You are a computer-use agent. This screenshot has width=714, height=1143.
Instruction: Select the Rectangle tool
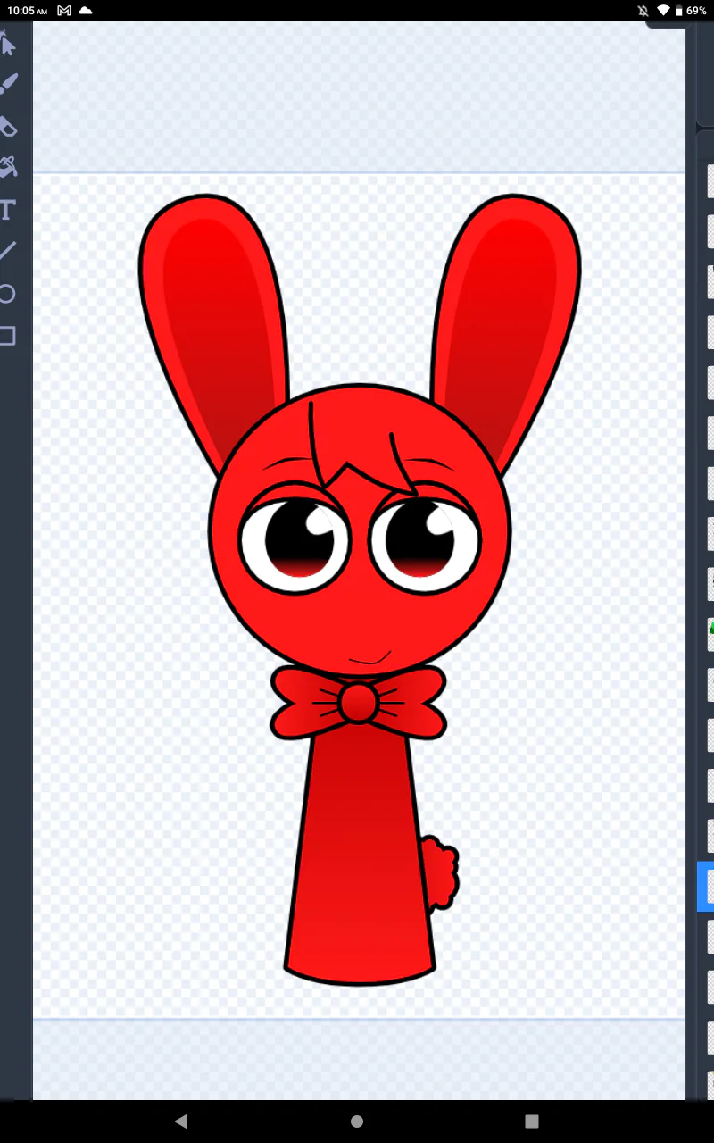pos(7,336)
